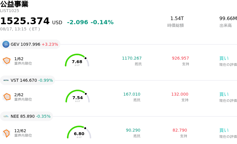The width and height of the screenshot is (237, 144).
Task: Click the index value 1525.374
Action: pos(25,21)
